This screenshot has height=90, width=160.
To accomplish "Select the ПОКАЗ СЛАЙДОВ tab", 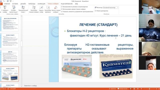I will pyautogui.click(x=53, y=4).
